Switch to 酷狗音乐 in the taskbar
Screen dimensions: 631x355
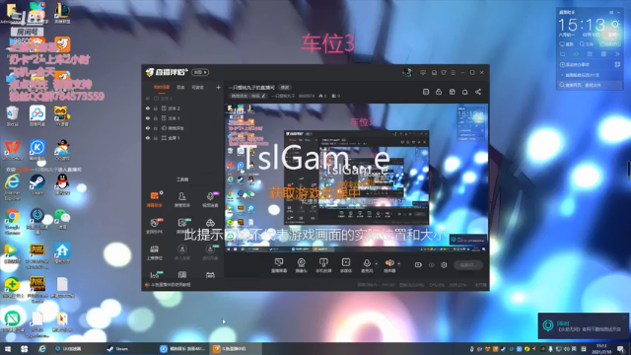[x=183, y=348]
